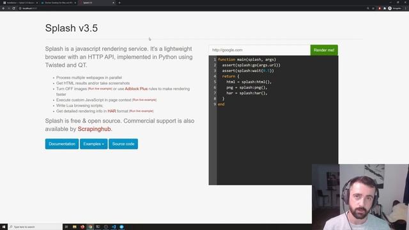Viewport: 409px width, 230px height.
Task: Open the terminal icon in taskbar
Action: point(98,227)
